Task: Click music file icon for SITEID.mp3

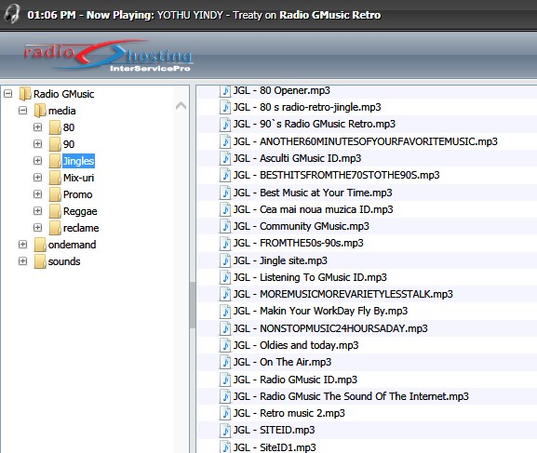Action: (x=225, y=431)
